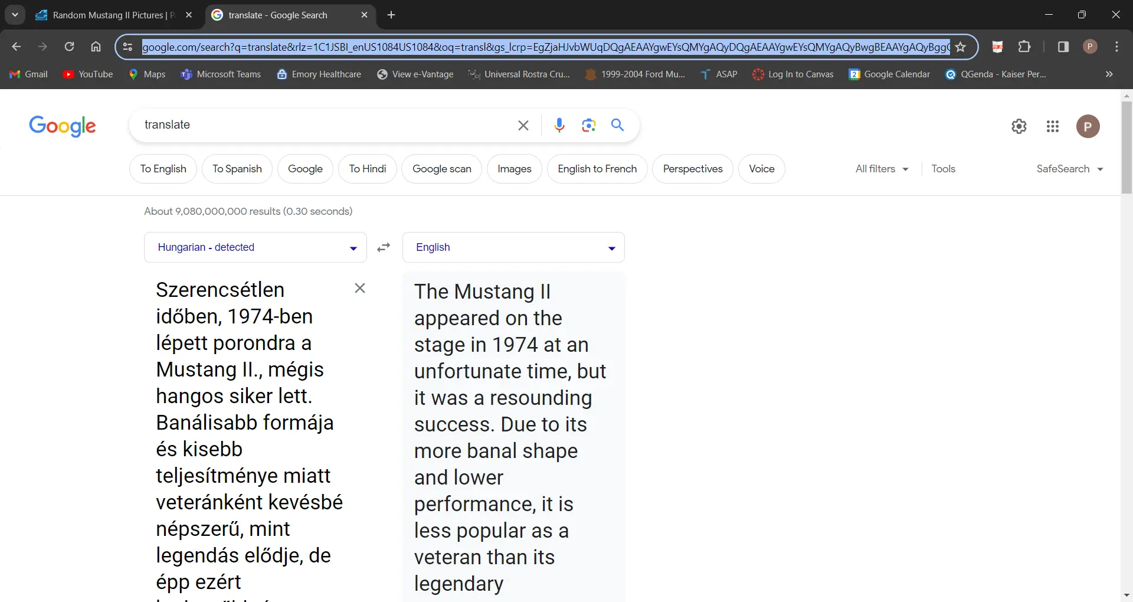Close the Random Mustang II Pictures tab

pos(189,15)
